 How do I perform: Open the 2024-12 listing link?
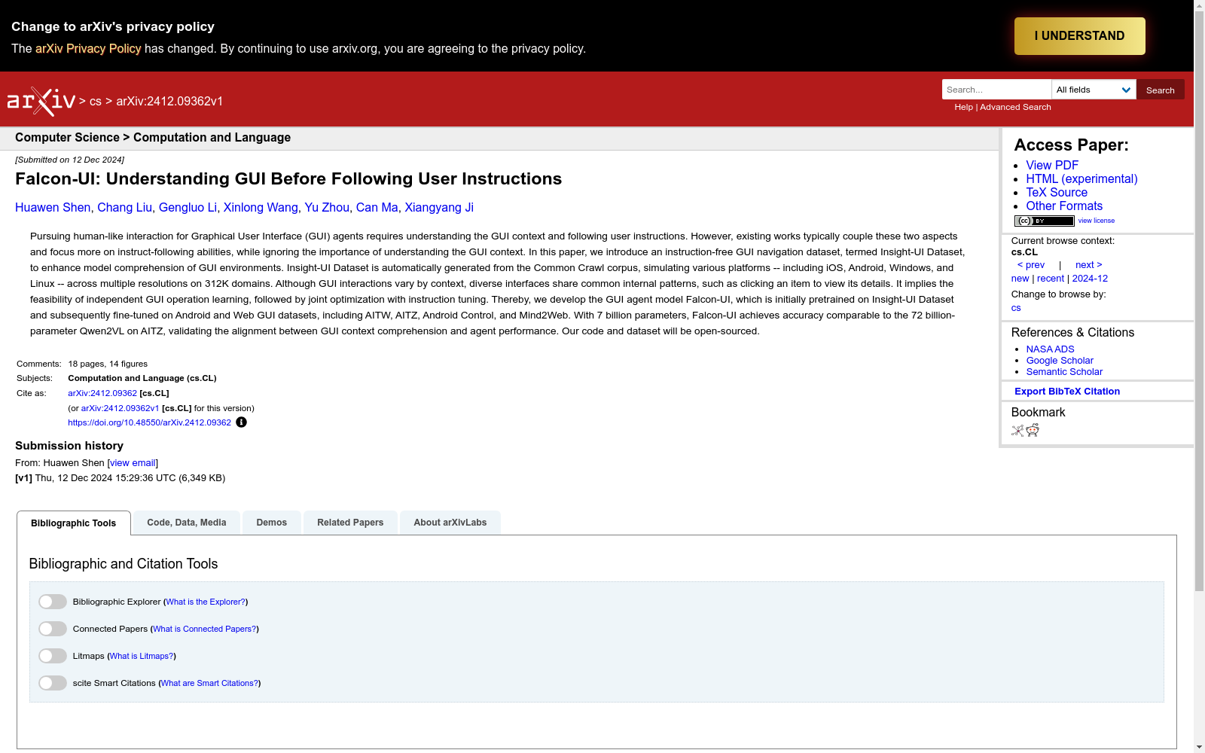coord(1090,279)
